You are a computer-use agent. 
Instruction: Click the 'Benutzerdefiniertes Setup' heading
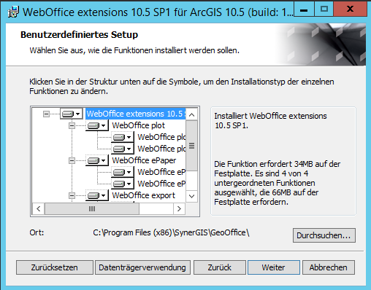[x=79, y=35]
